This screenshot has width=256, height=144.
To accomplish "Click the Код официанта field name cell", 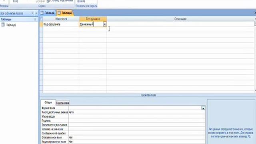I will [x=61, y=24].
